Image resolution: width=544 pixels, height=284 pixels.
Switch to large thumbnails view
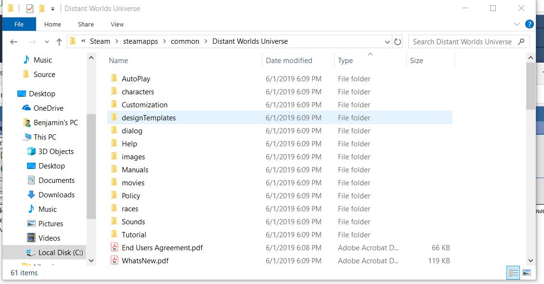pos(527,273)
